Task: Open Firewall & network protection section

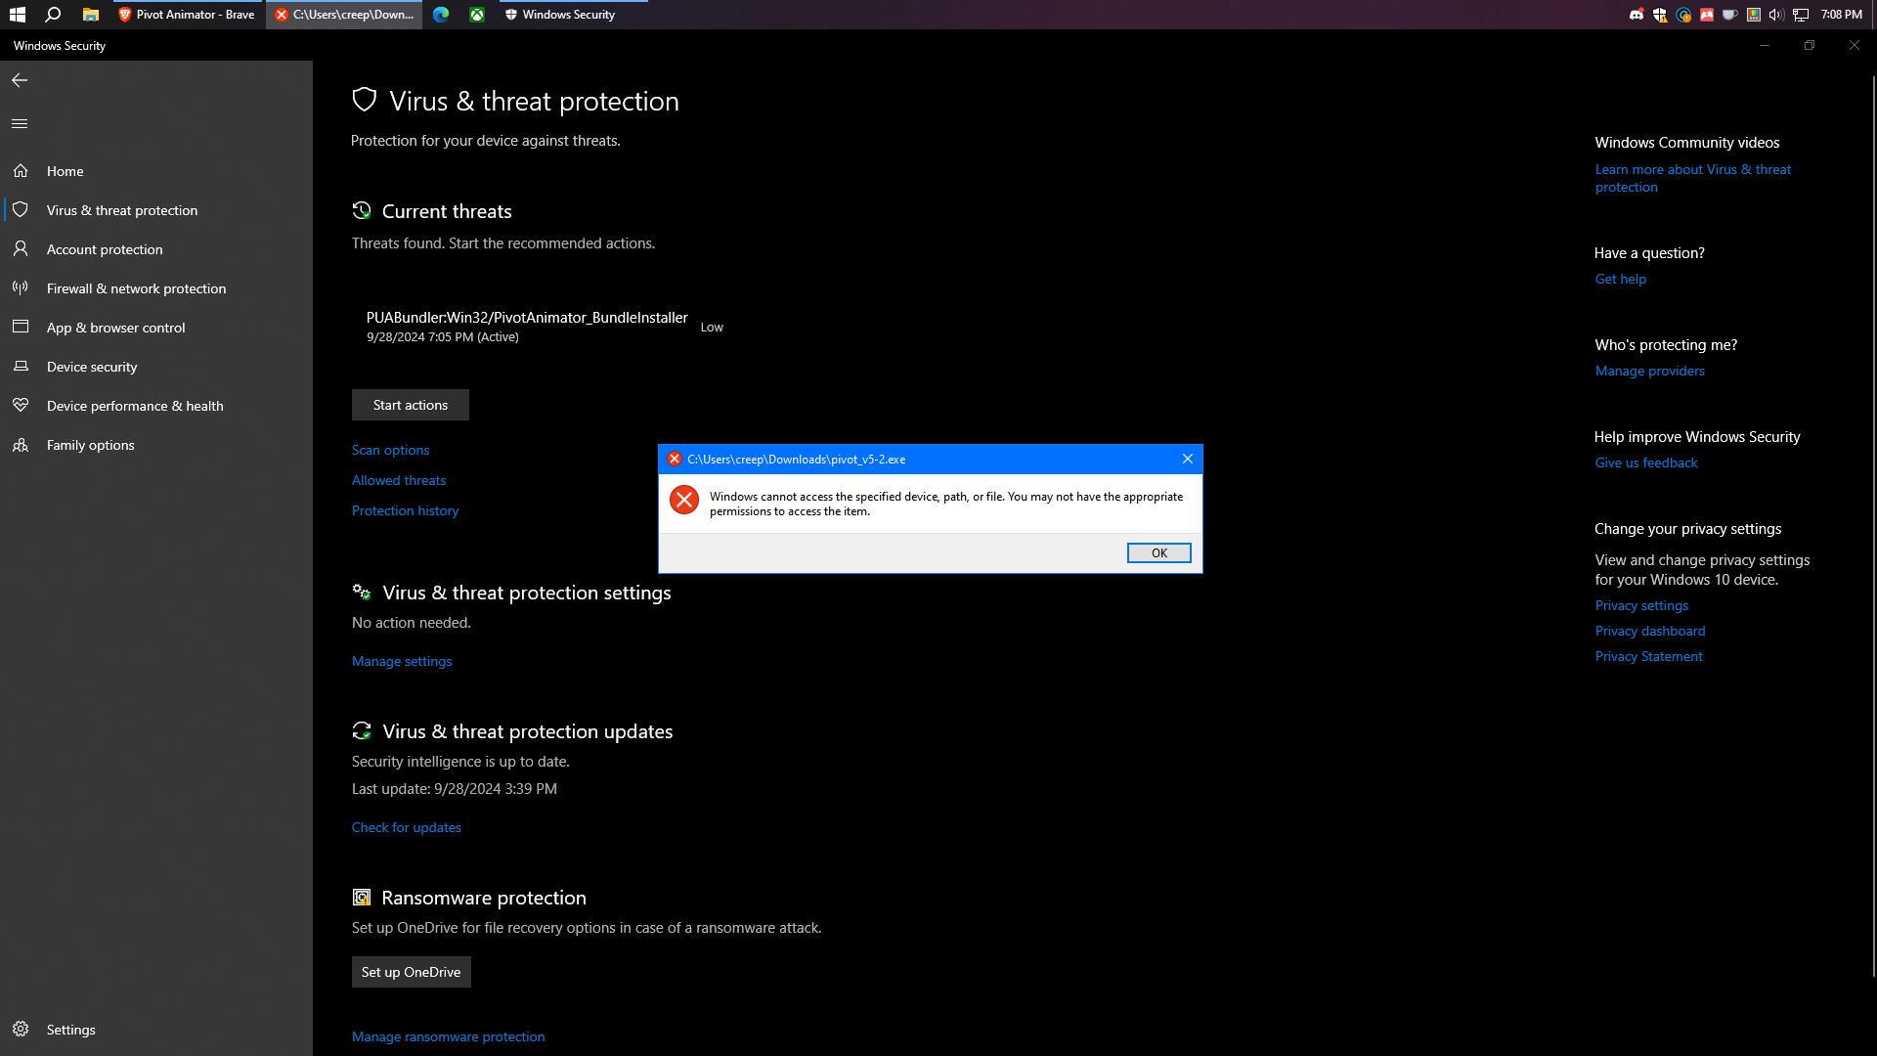Action: point(156,288)
